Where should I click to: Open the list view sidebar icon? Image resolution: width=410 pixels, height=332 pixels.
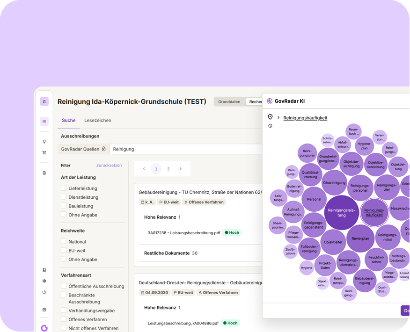(x=44, y=121)
